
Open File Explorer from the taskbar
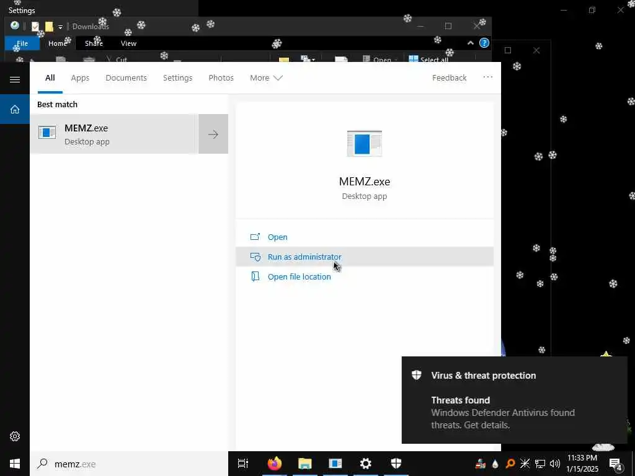pyautogui.click(x=305, y=464)
